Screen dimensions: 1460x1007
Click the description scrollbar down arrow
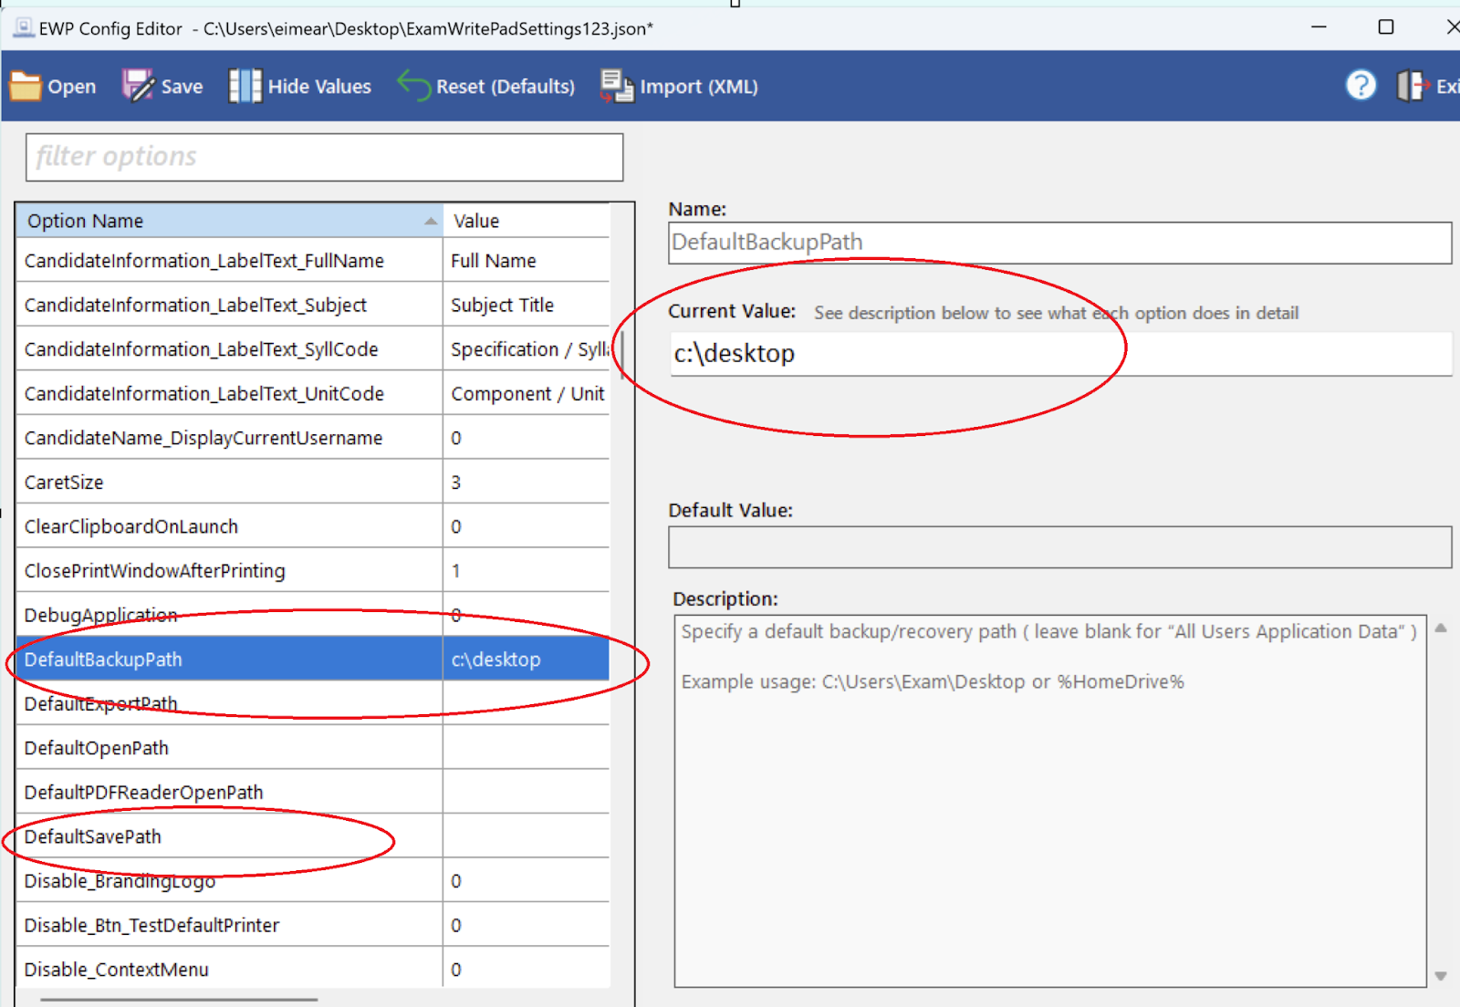[x=1441, y=976]
